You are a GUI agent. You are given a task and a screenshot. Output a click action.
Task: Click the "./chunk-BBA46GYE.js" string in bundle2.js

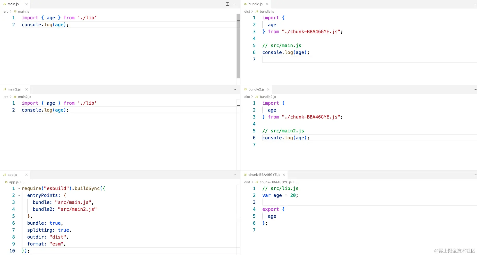(311, 117)
